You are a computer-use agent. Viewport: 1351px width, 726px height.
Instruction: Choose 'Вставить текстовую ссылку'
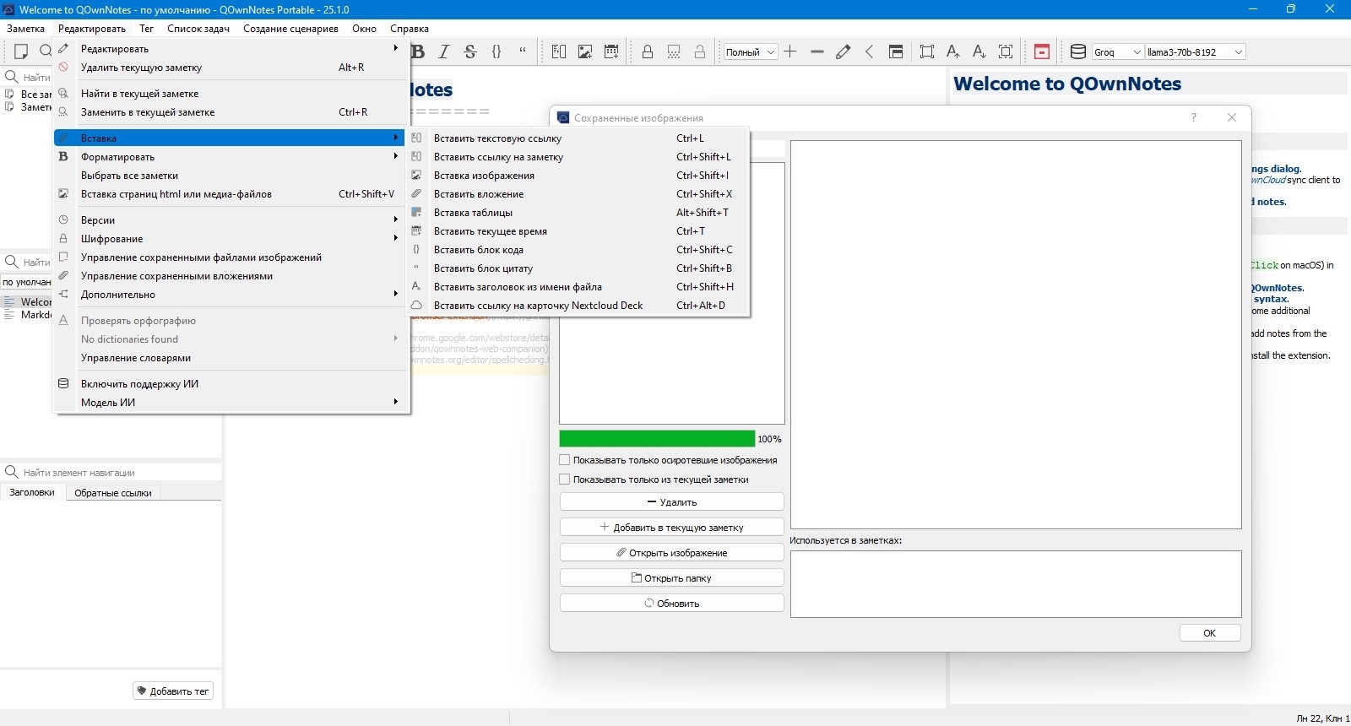coord(578,138)
